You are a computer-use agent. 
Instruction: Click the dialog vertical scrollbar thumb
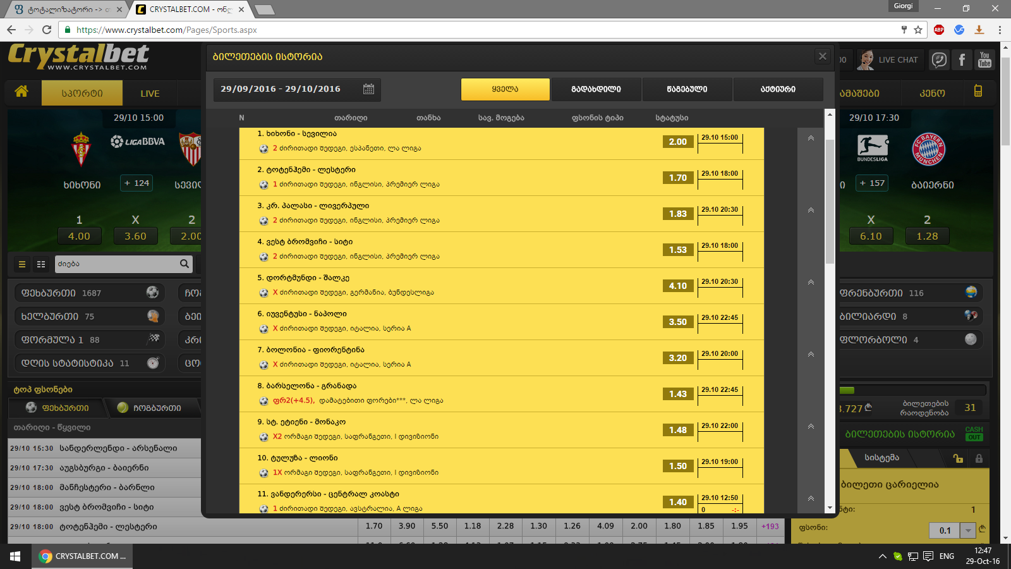(x=830, y=201)
